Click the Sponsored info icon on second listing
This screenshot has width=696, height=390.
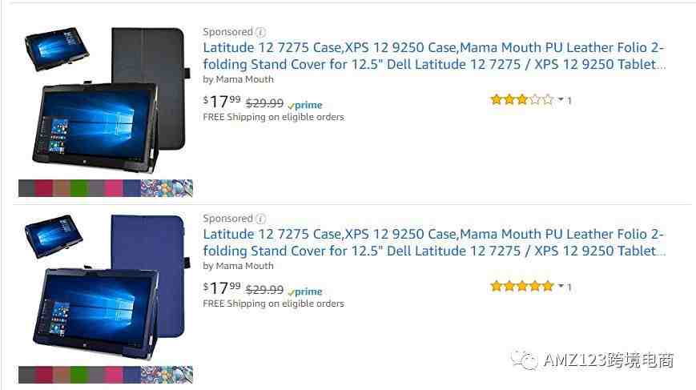[x=261, y=219]
